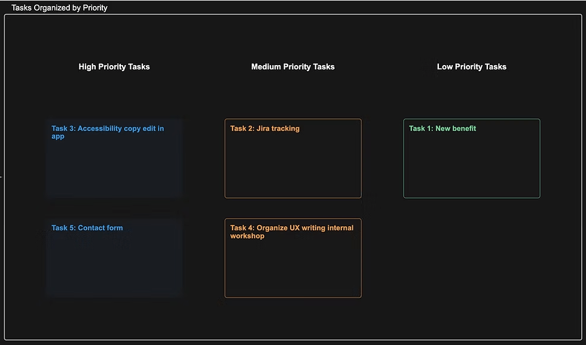
Task: Open the Task 1: New benefit title
Action: pos(442,128)
